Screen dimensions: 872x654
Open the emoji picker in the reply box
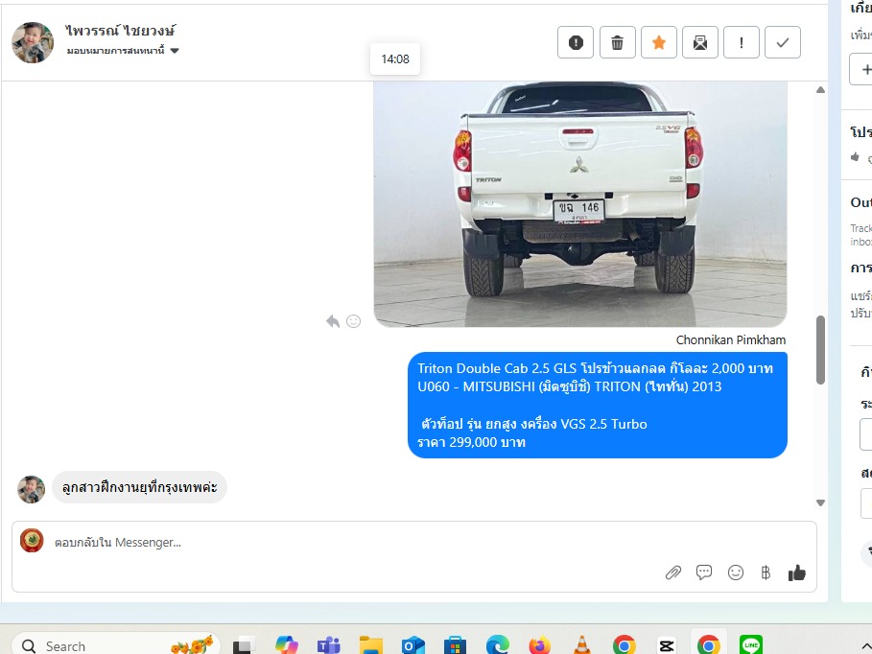[736, 572]
